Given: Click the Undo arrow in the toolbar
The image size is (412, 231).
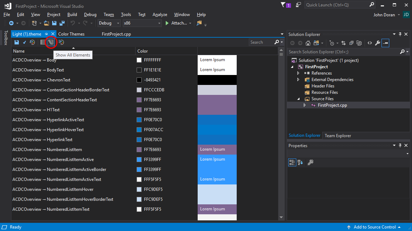Looking at the screenshot, I should [x=73, y=23].
